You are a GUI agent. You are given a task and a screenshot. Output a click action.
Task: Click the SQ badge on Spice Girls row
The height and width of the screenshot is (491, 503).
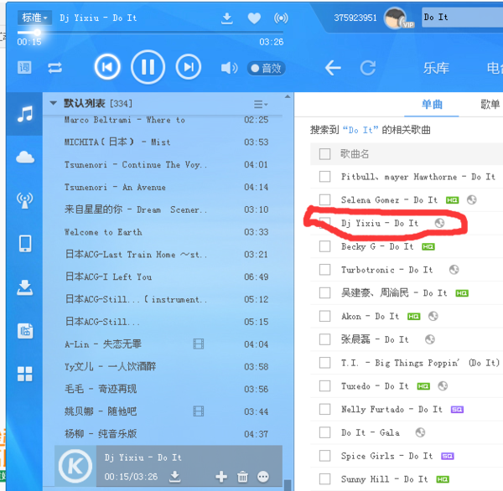click(448, 456)
